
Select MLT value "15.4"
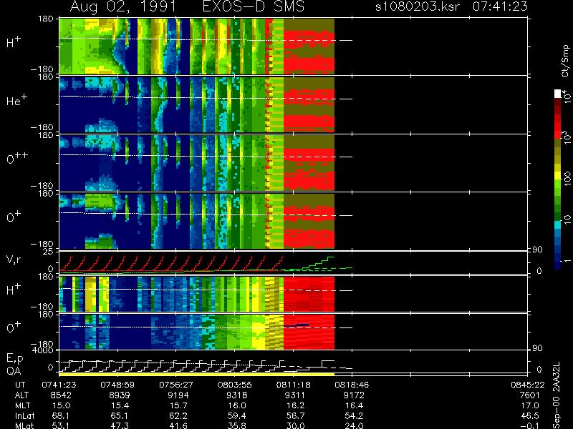click(120, 405)
